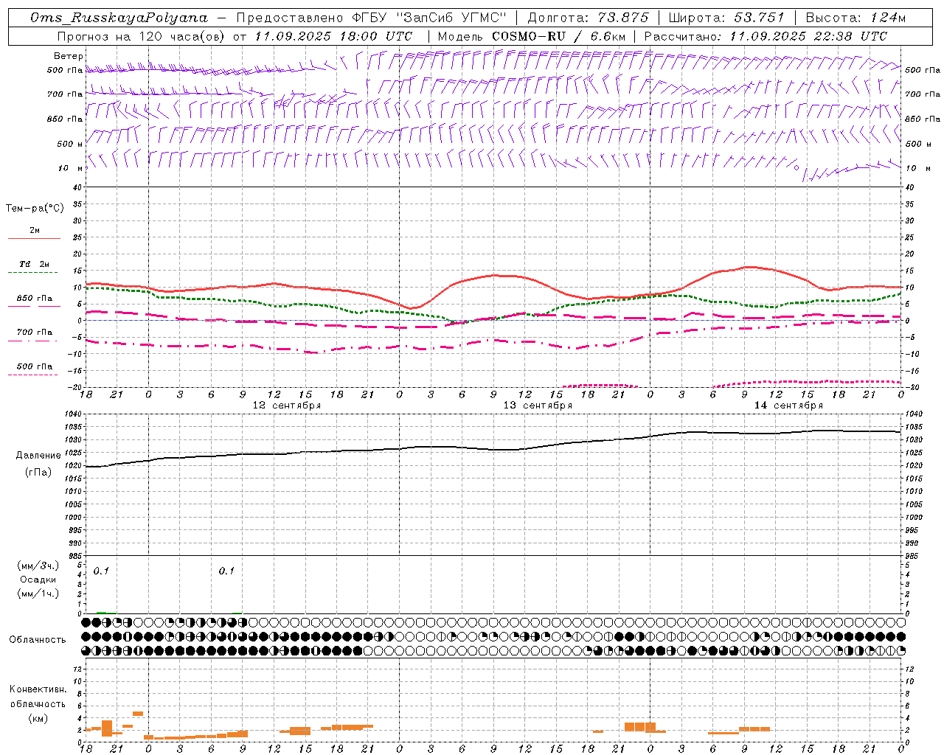This screenshot has width=944, height=755.
Task: Click the Осадки precipitation label
Action: [x=38, y=580]
